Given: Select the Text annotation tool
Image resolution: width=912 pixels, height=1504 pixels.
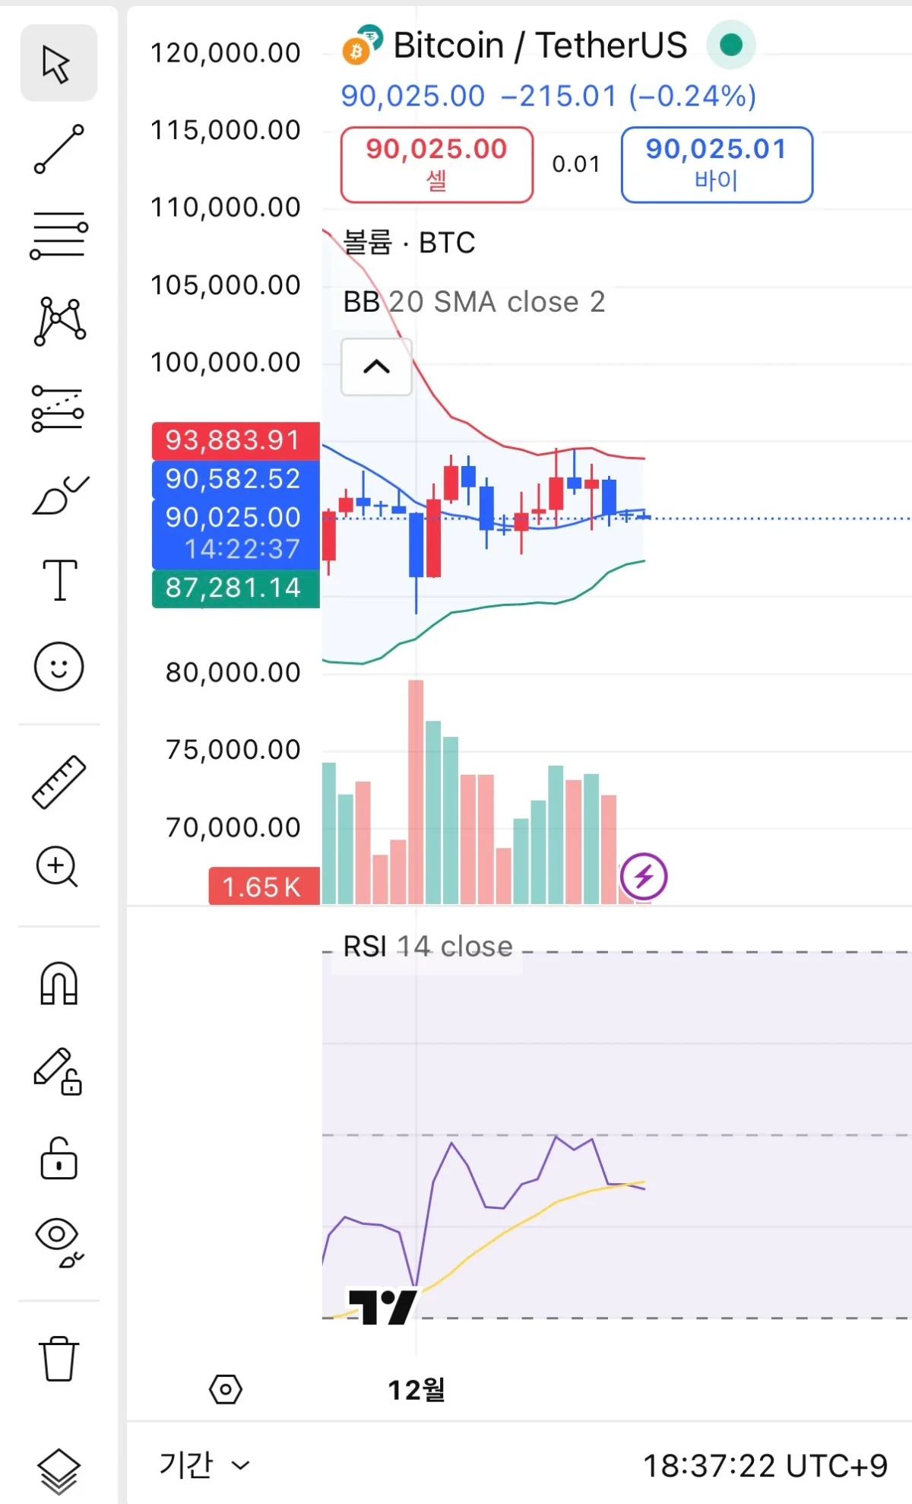Looking at the screenshot, I should point(59,580).
